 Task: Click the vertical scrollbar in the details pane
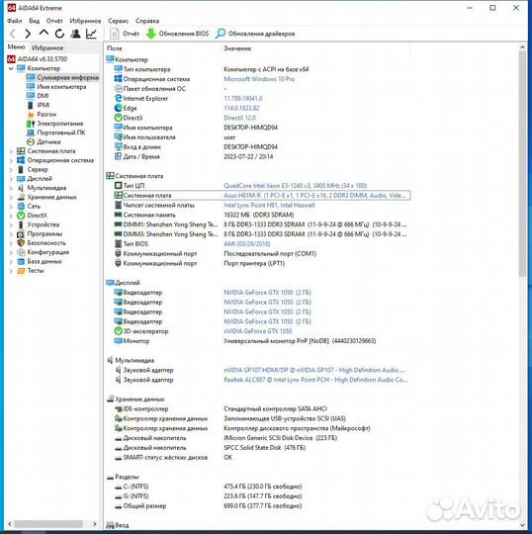click(x=522, y=163)
